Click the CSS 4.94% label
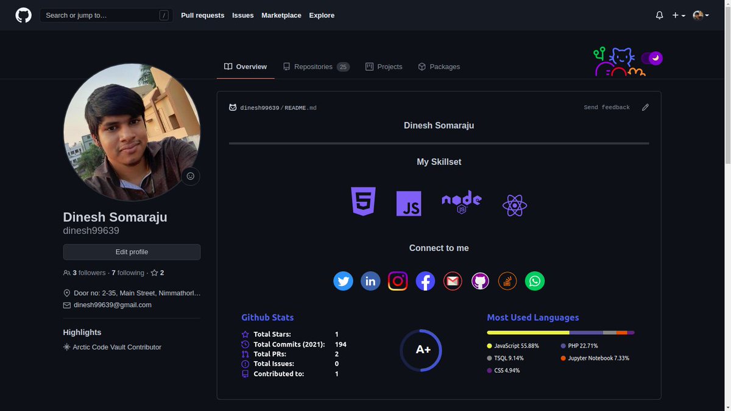731x411 pixels. pos(507,370)
